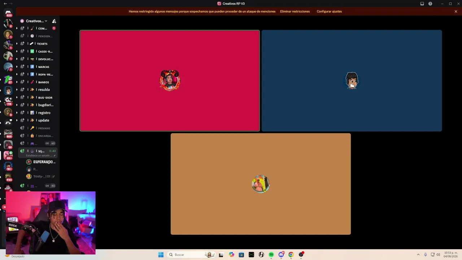Open Copilot from the taskbar
The height and width of the screenshot is (260, 462).
(x=231, y=255)
